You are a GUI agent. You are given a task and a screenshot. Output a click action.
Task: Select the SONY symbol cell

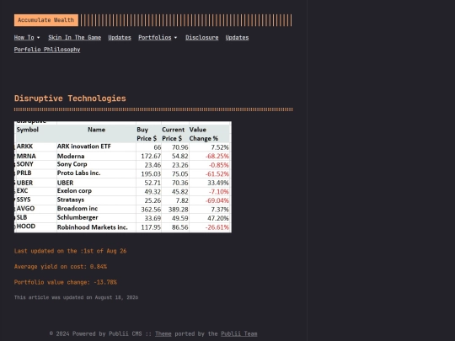[25, 164]
